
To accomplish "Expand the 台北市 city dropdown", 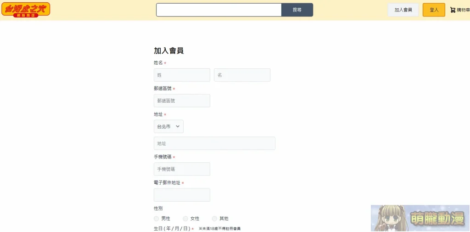I will pos(168,127).
